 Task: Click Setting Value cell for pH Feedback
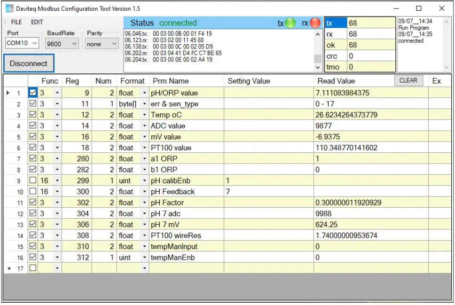[268, 192]
